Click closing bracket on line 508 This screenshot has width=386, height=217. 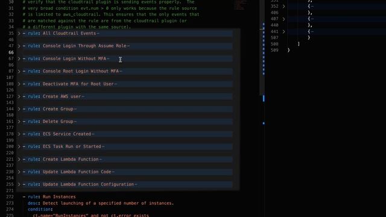(299, 44)
